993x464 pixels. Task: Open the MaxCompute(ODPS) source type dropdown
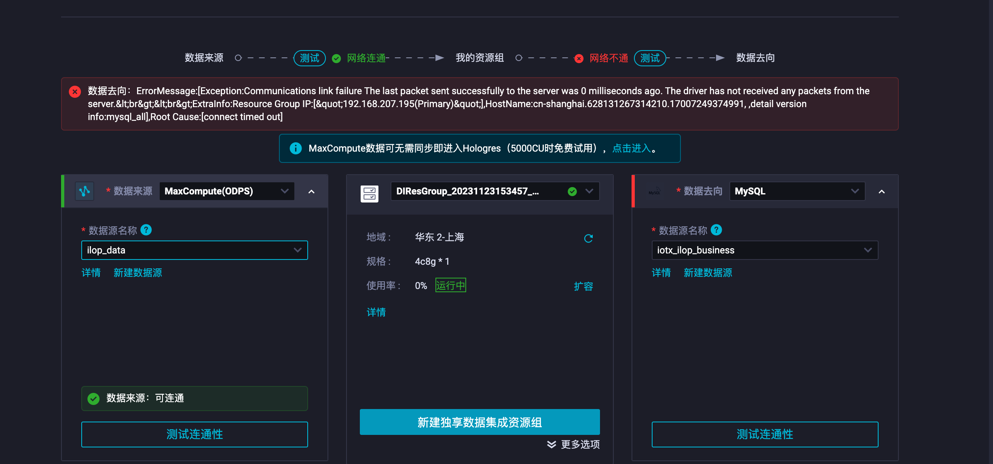(x=227, y=191)
